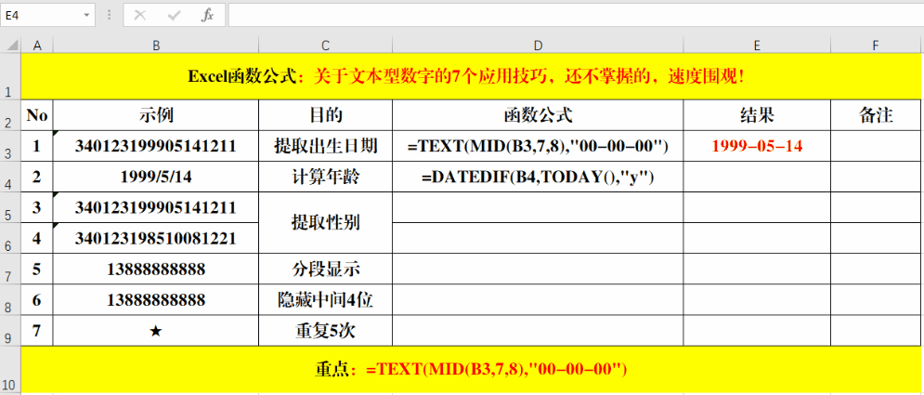Select the red result cell 1999-05-14
924x395 pixels.
point(757,146)
